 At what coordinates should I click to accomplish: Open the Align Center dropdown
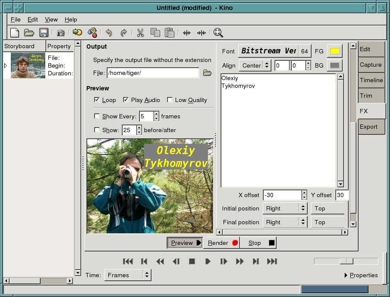255,65
